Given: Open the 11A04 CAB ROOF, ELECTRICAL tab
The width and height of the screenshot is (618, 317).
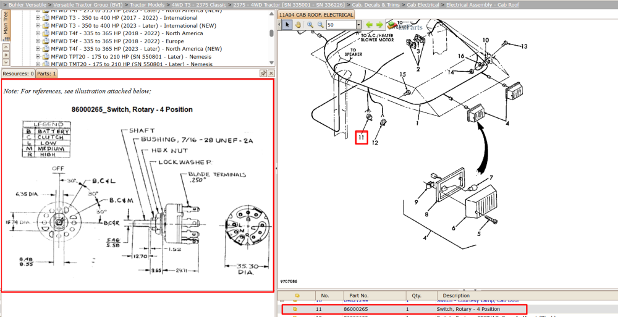Looking at the screenshot, I should click(316, 15).
